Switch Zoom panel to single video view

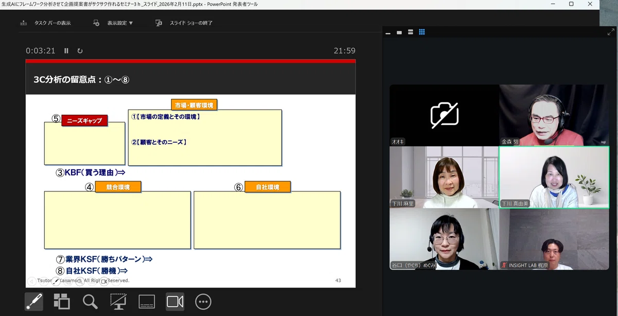pos(399,32)
